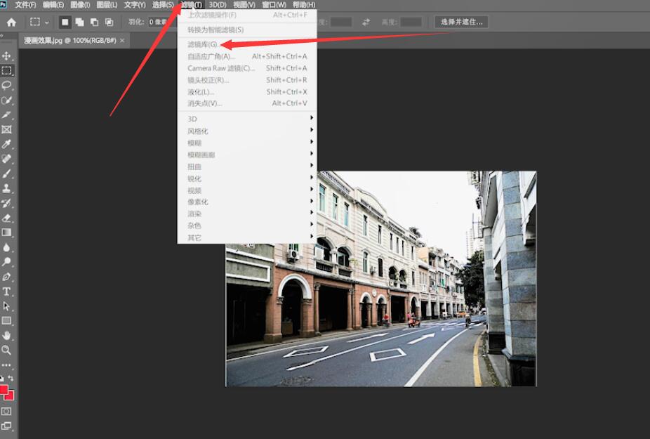
Task: Select the Healing Brush tool
Action: tap(6, 159)
